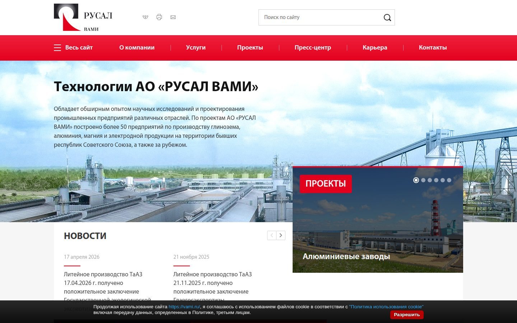Open news dated 17 апреля 2026
This screenshot has height=323, width=517.
click(108, 287)
